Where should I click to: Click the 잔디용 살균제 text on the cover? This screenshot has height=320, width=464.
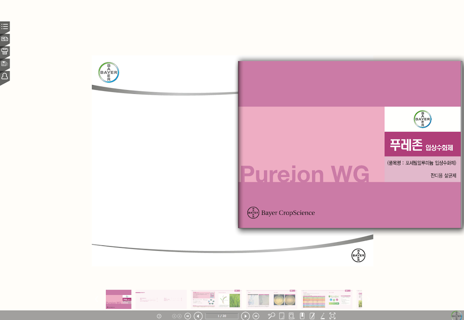coord(443,175)
